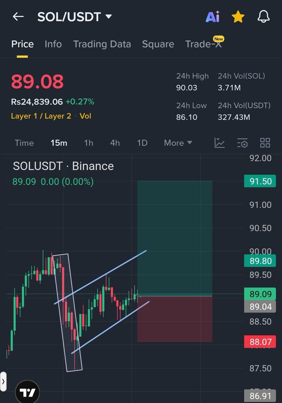Viewport: 282px width, 403px height.
Task: Click the 24h Low value 86.10
Action: coord(187,117)
